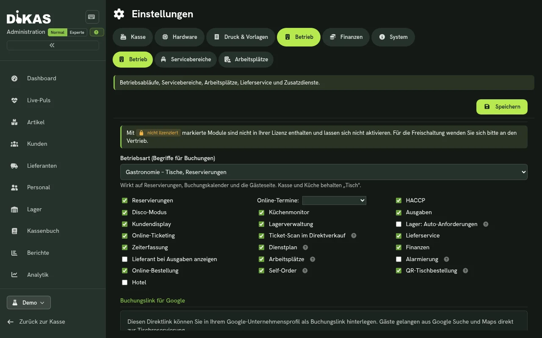Click the Kassenbuch book icon
The image size is (542, 338).
tap(14, 231)
